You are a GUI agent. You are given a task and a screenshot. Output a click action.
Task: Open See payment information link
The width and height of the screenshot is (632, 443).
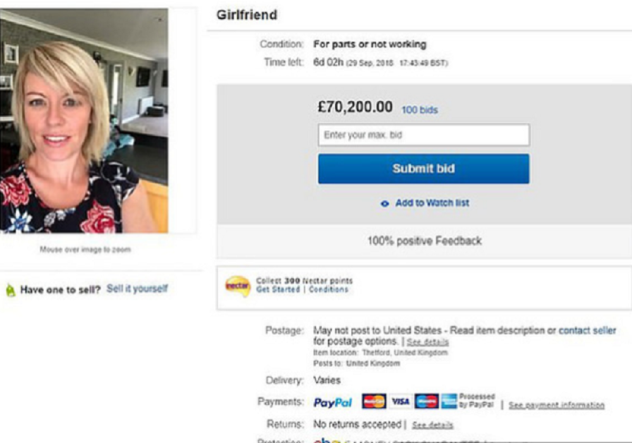pyautogui.click(x=556, y=405)
